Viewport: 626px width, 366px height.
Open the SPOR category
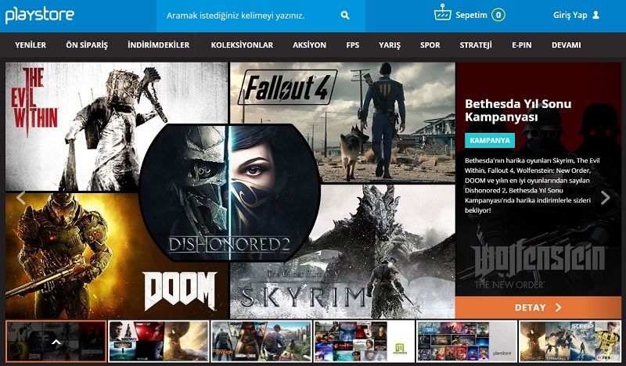[x=430, y=45]
